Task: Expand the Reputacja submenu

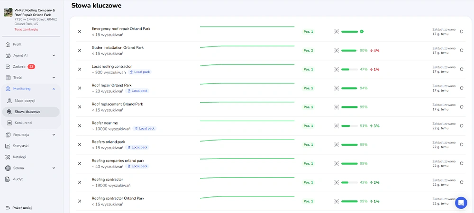Action: point(54,135)
